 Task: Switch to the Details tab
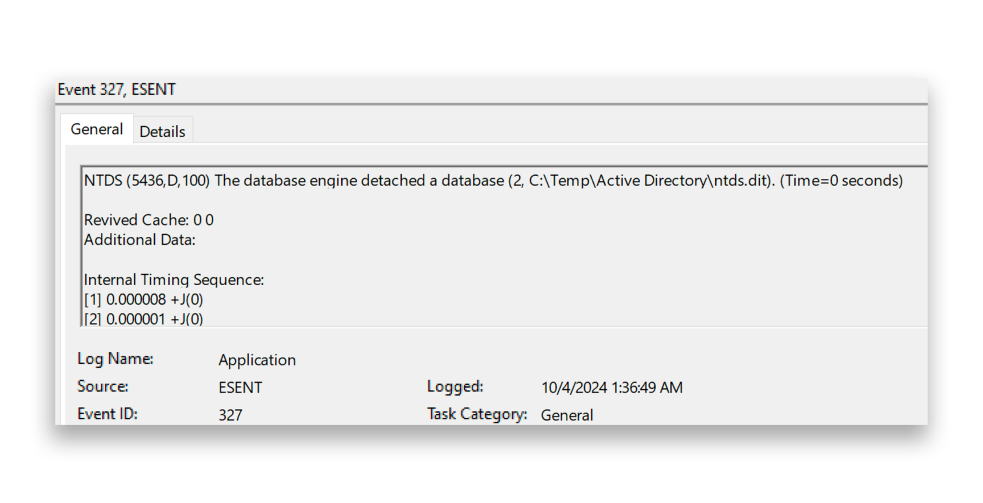tap(162, 131)
